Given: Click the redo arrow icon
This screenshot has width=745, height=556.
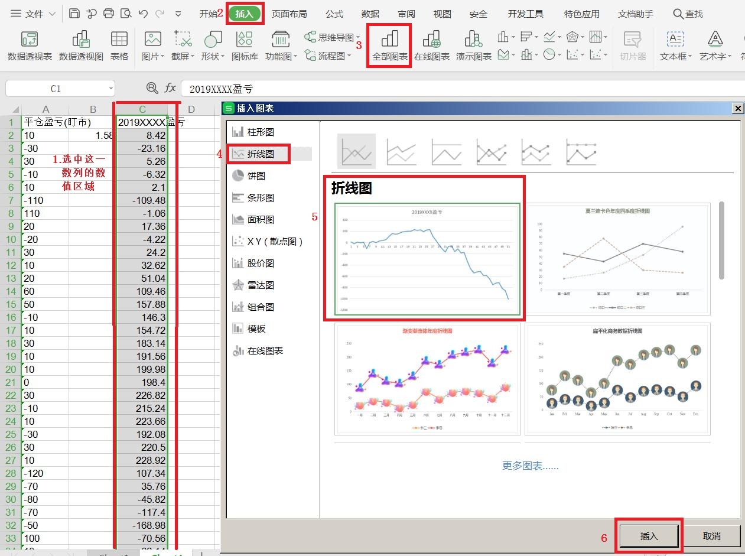Looking at the screenshot, I should pyautogui.click(x=160, y=13).
